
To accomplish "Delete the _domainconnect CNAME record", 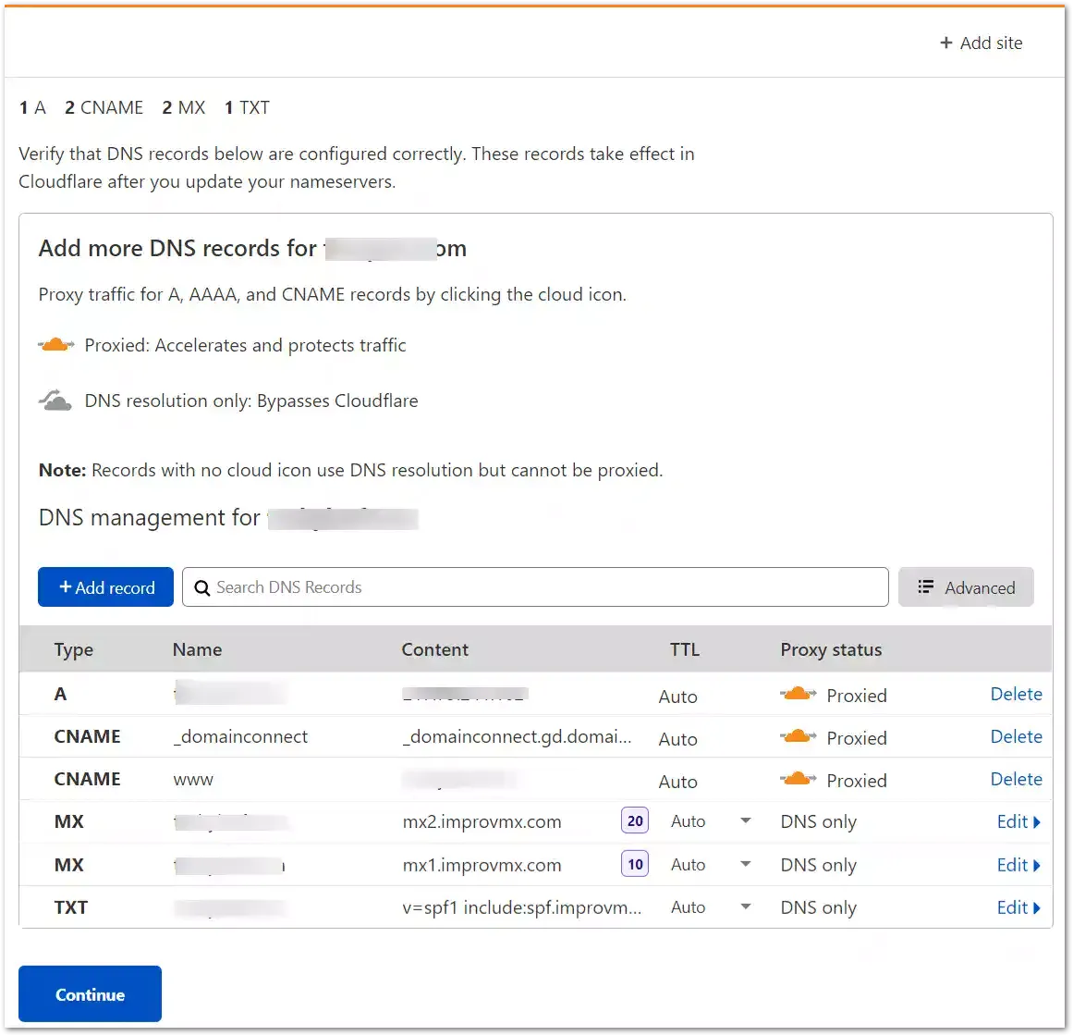I will [x=1017, y=737].
